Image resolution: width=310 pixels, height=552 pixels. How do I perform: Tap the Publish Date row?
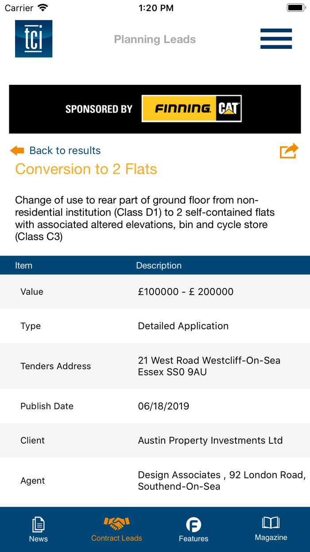155,406
